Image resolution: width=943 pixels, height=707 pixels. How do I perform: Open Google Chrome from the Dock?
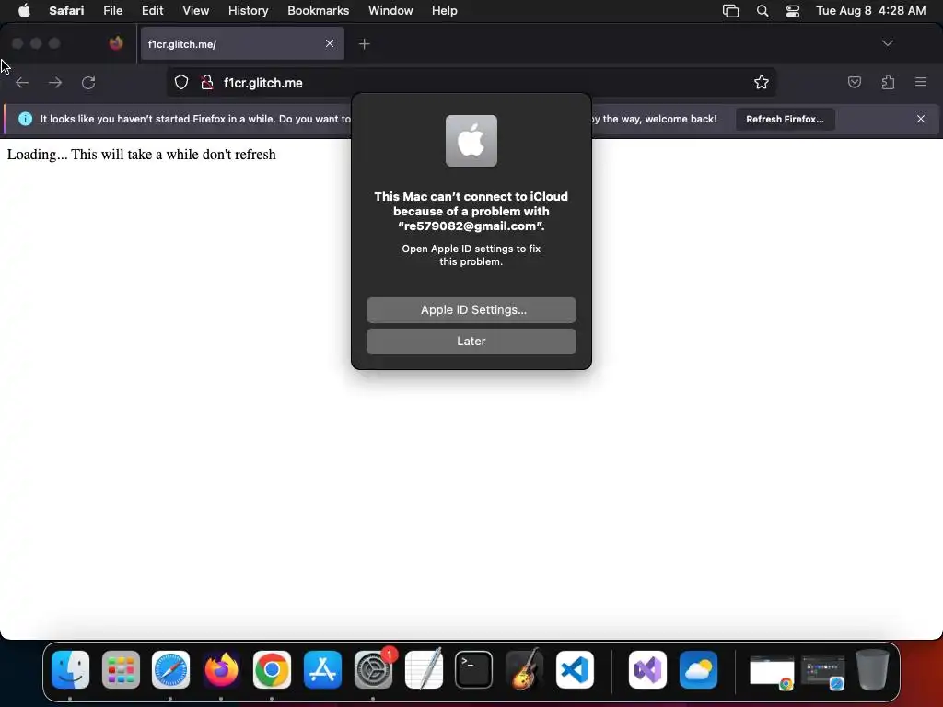click(272, 669)
